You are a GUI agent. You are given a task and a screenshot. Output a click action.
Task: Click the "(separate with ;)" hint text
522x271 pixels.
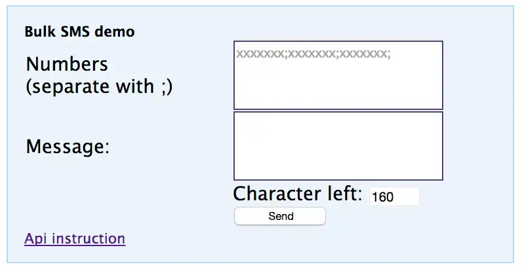(99, 86)
